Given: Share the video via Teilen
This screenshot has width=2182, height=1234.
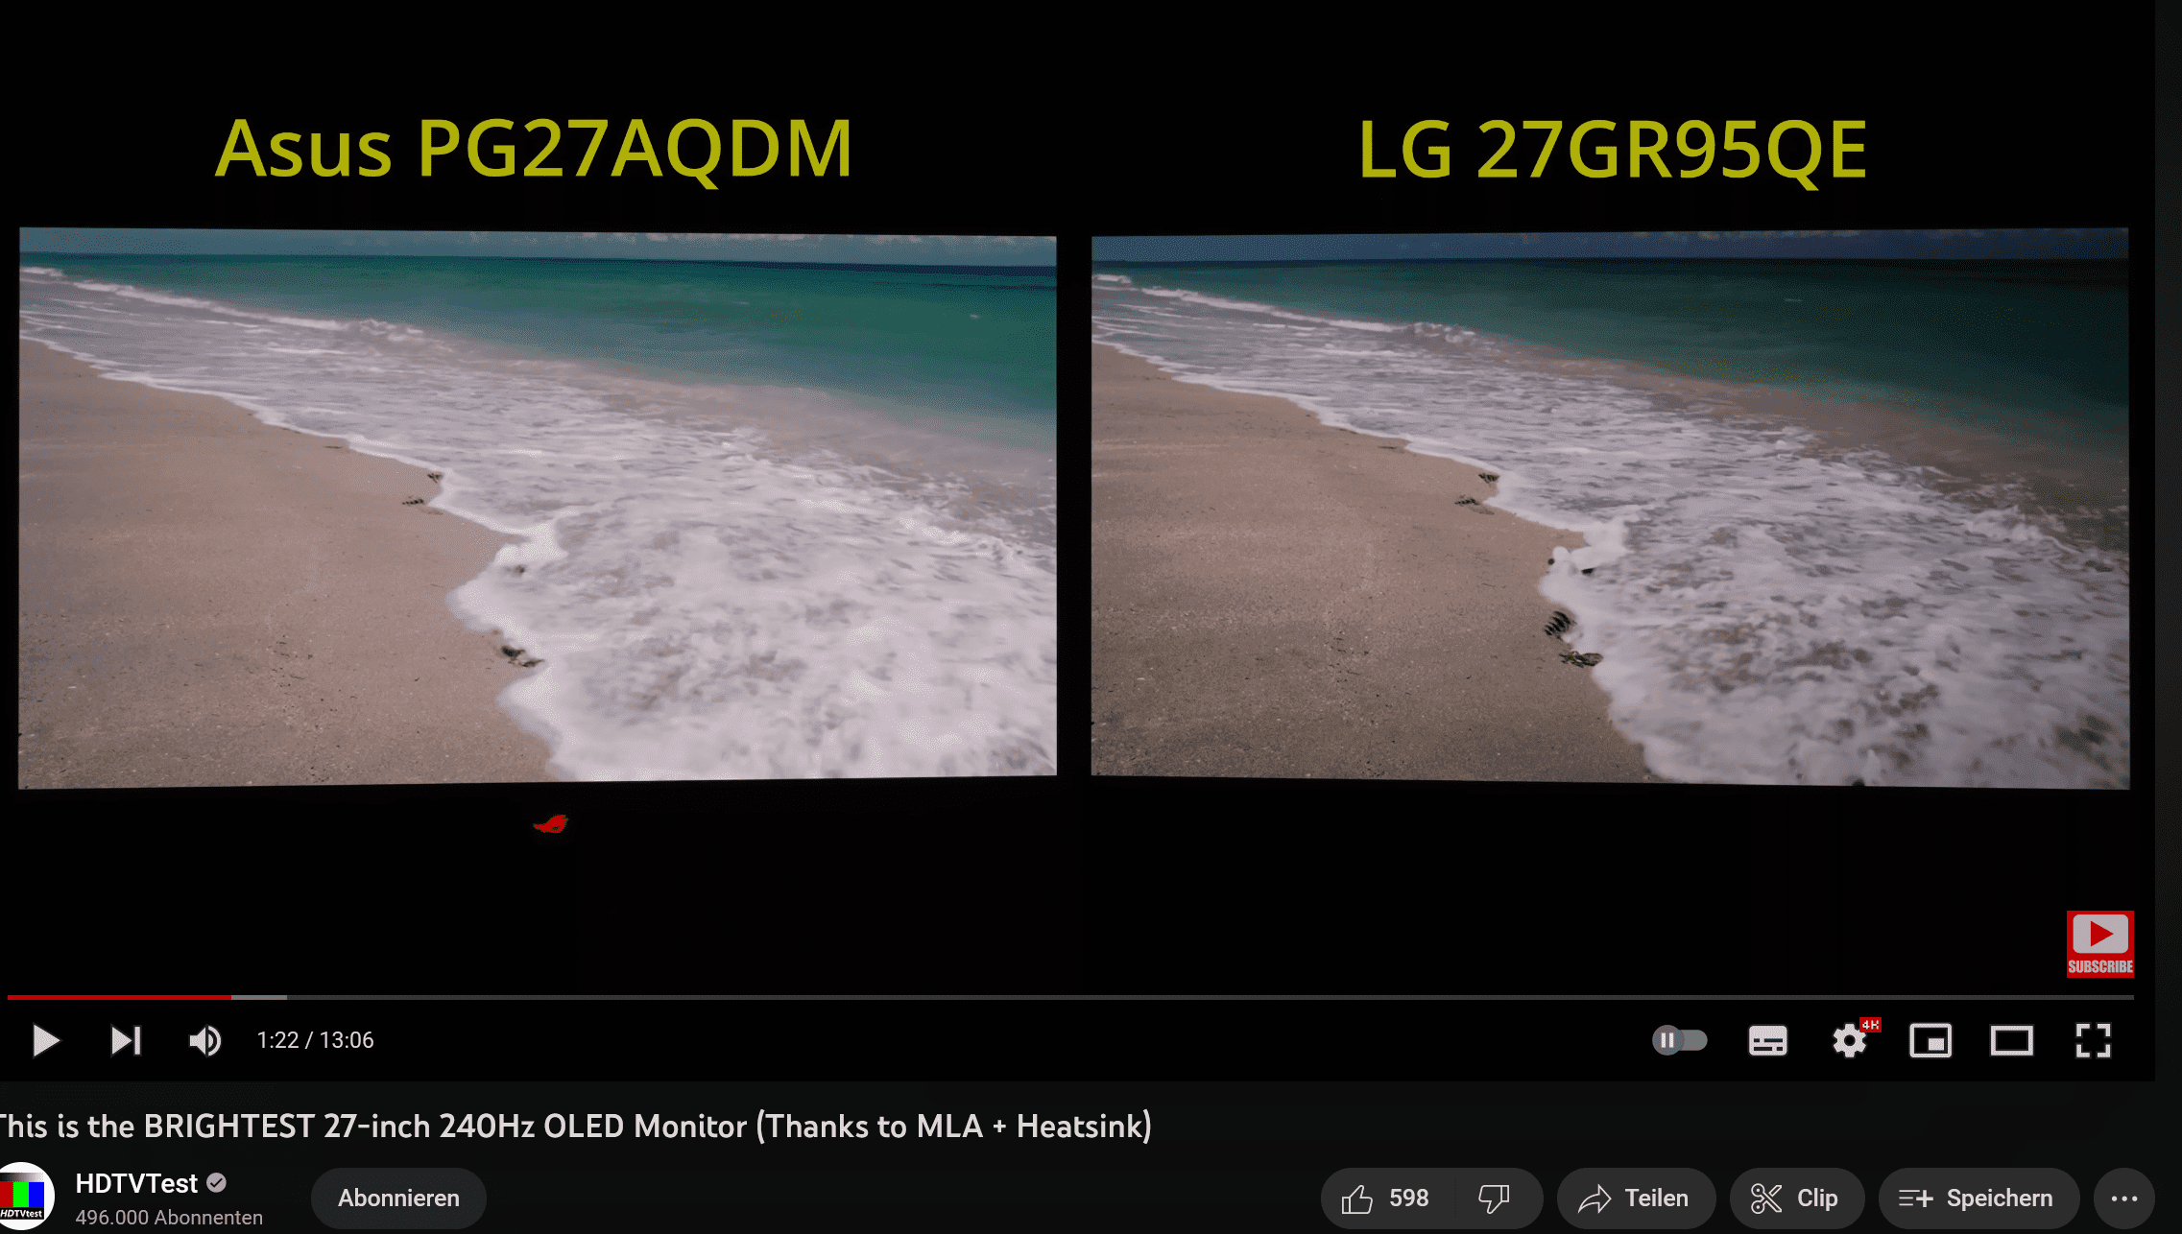Looking at the screenshot, I should point(1636,1198).
